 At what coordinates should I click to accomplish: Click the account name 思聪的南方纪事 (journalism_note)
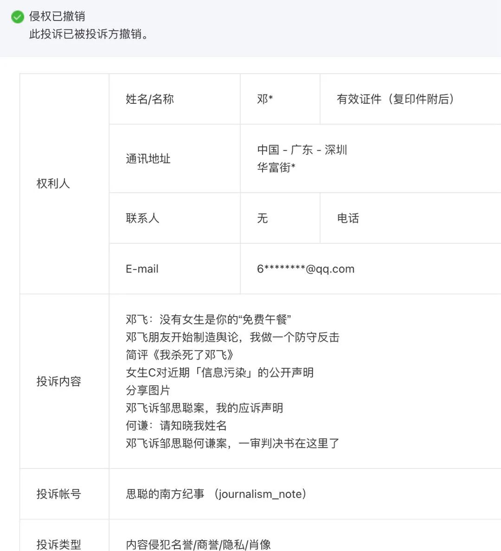coord(216,494)
